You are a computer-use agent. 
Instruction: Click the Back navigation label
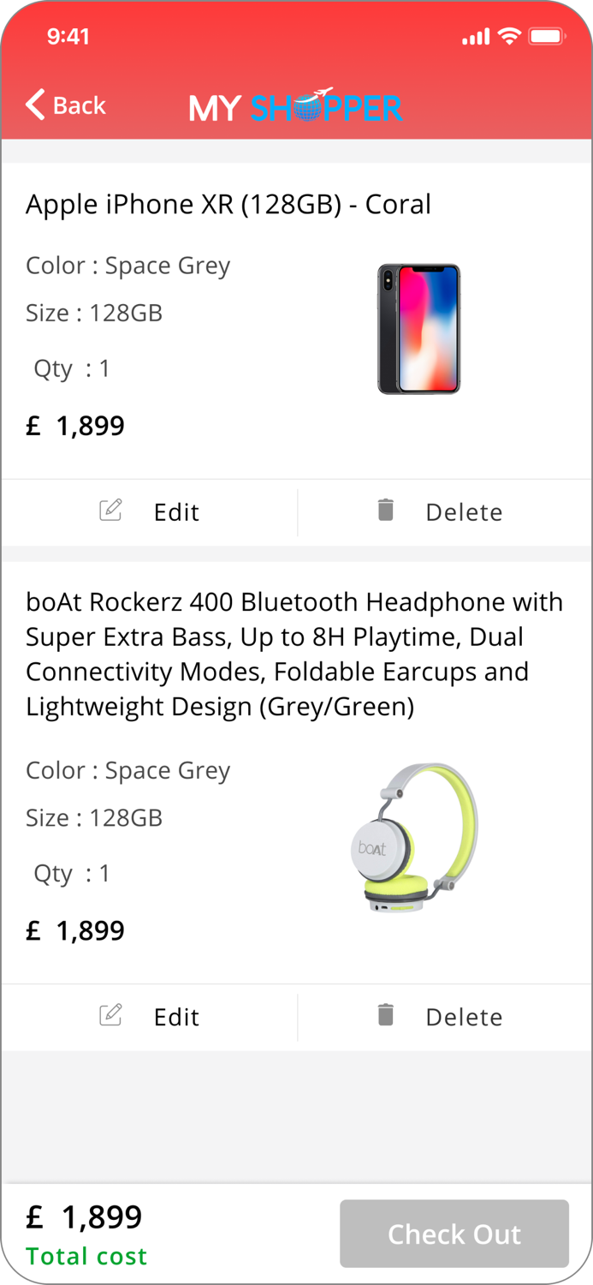80,105
